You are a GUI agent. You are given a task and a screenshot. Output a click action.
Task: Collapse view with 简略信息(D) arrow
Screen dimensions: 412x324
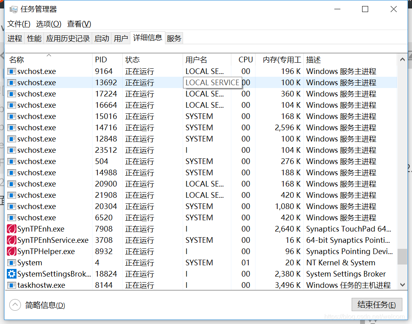(15, 305)
